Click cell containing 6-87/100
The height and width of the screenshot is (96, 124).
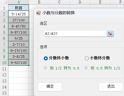19,32
